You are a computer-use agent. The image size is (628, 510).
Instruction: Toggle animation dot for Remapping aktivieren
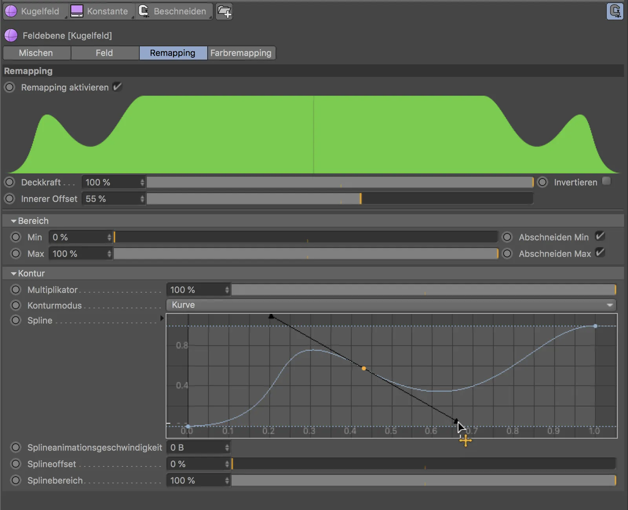point(9,87)
